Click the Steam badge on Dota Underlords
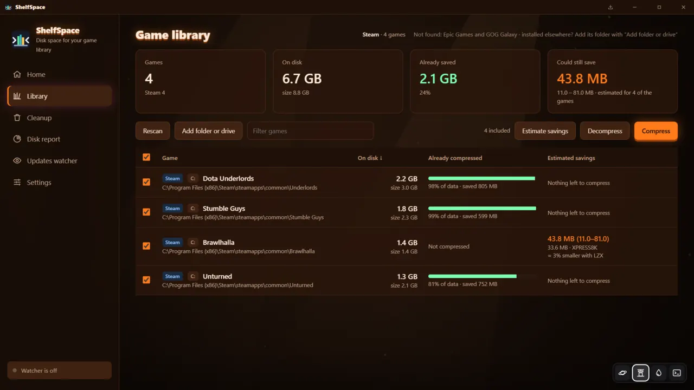This screenshot has width=694, height=390. tap(172, 178)
